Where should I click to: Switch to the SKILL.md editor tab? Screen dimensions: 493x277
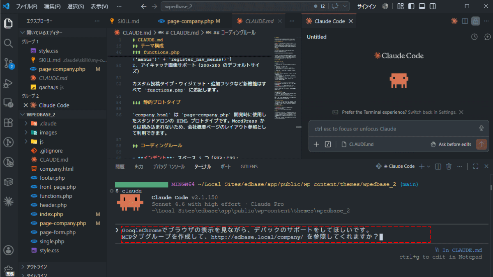128,21
